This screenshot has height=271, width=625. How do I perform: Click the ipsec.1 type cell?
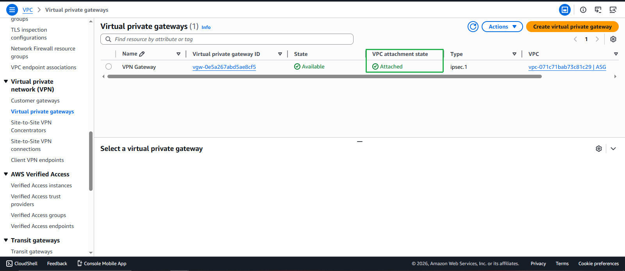pyautogui.click(x=459, y=67)
